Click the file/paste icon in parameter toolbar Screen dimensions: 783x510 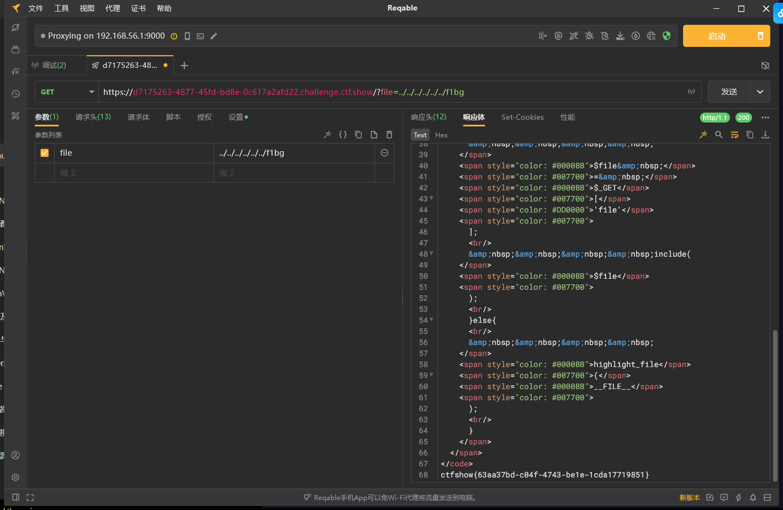coord(374,135)
